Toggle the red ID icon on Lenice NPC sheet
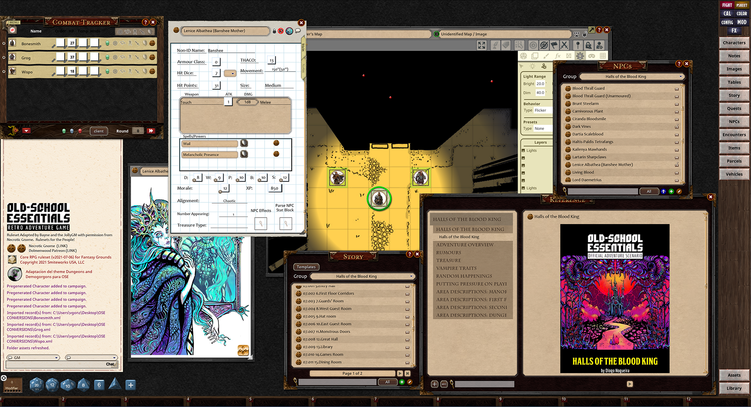751x407 pixels. pyautogui.click(x=281, y=31)
